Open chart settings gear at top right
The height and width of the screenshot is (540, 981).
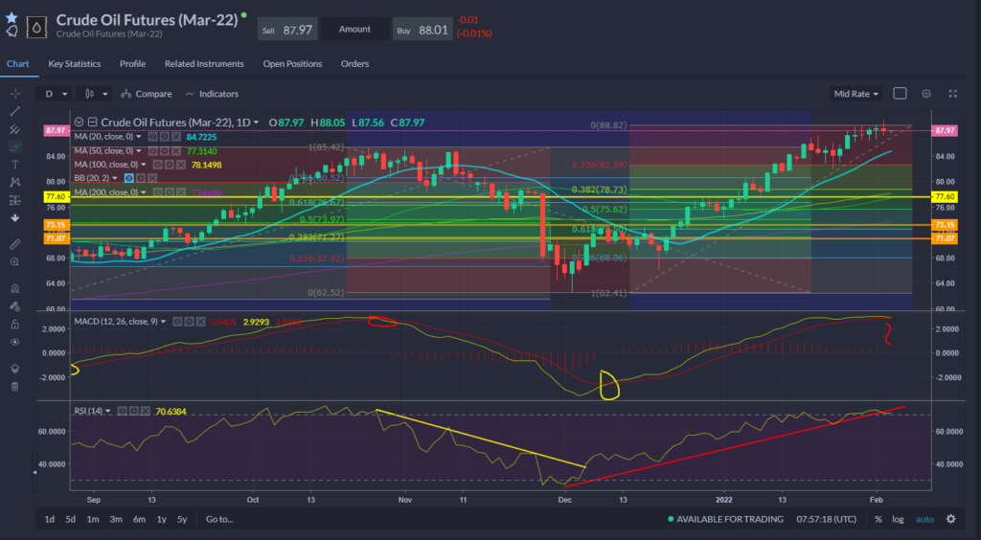click(x=925, y=94)
